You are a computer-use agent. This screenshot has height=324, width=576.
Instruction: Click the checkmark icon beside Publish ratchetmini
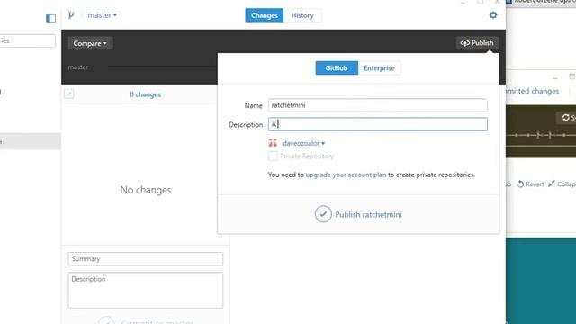point(323,214)
